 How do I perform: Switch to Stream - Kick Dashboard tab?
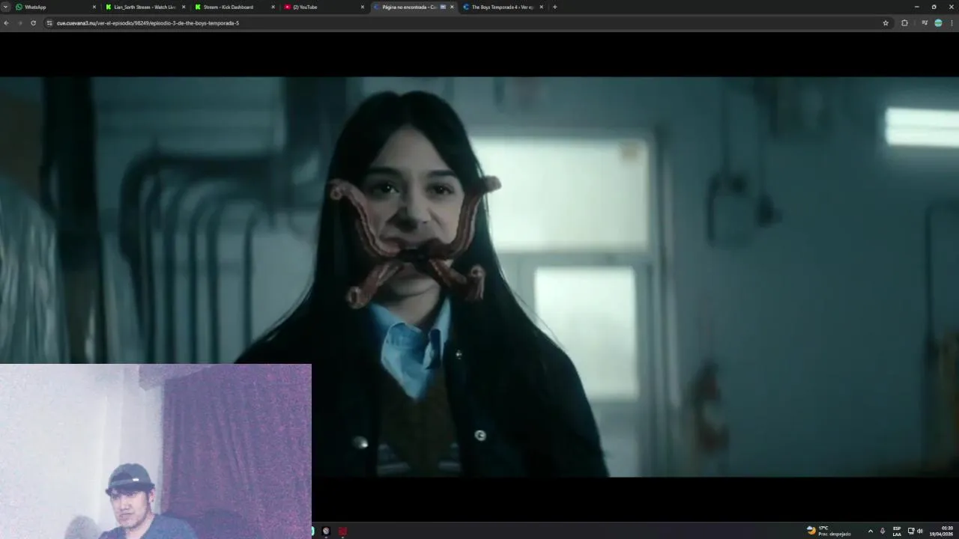coord(234,7)
